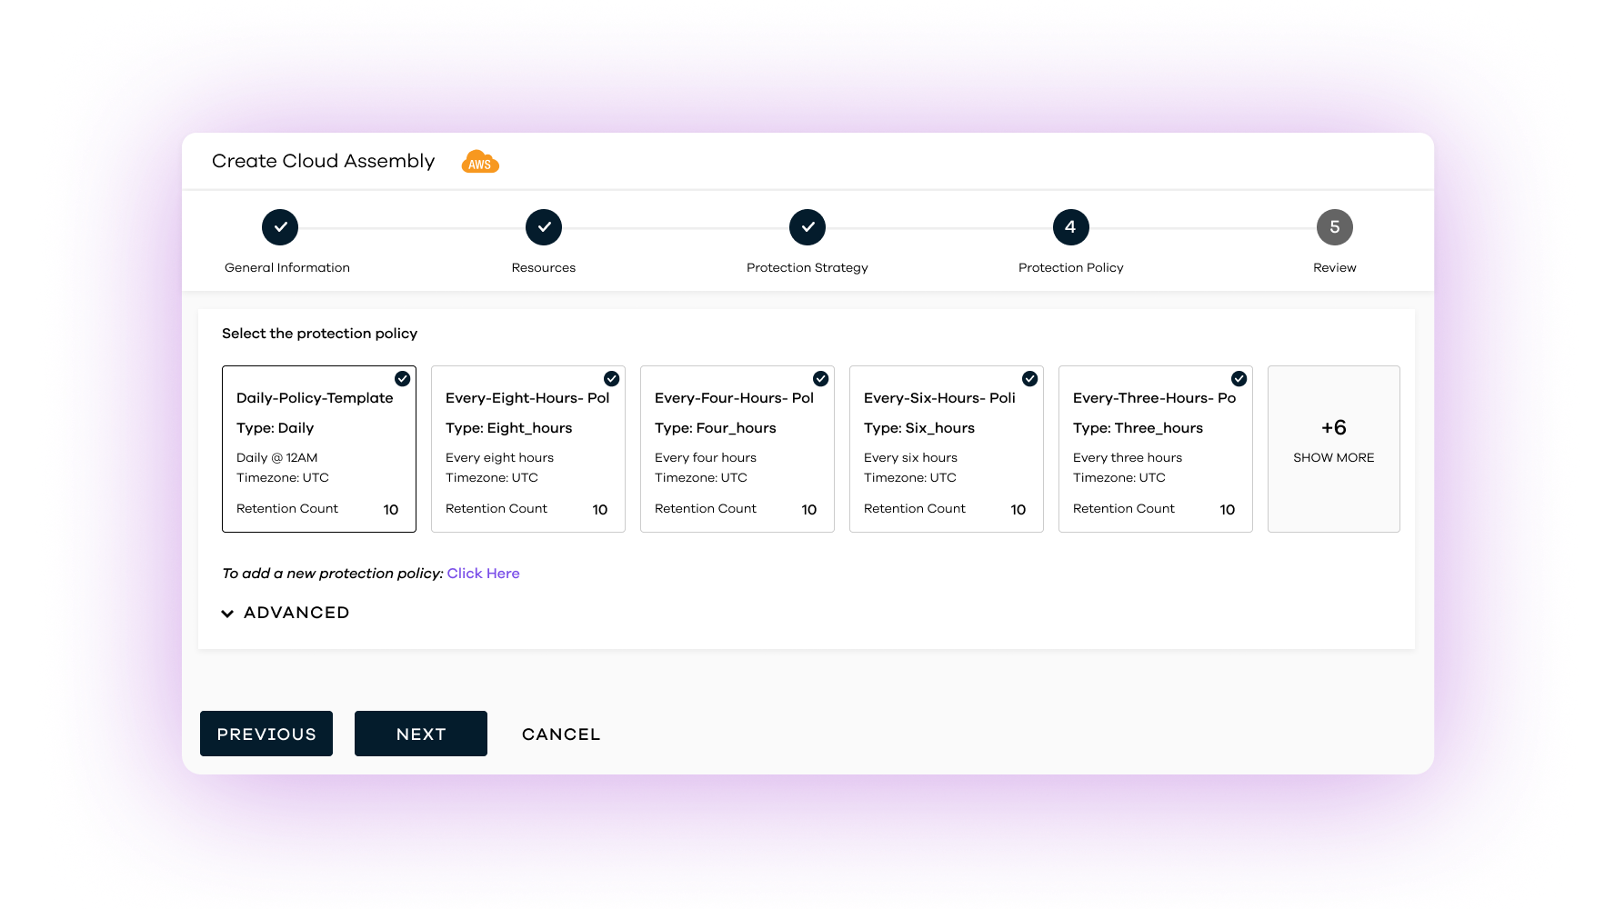Click 'Type: Eight_hours' text

[x=508, y=428]
